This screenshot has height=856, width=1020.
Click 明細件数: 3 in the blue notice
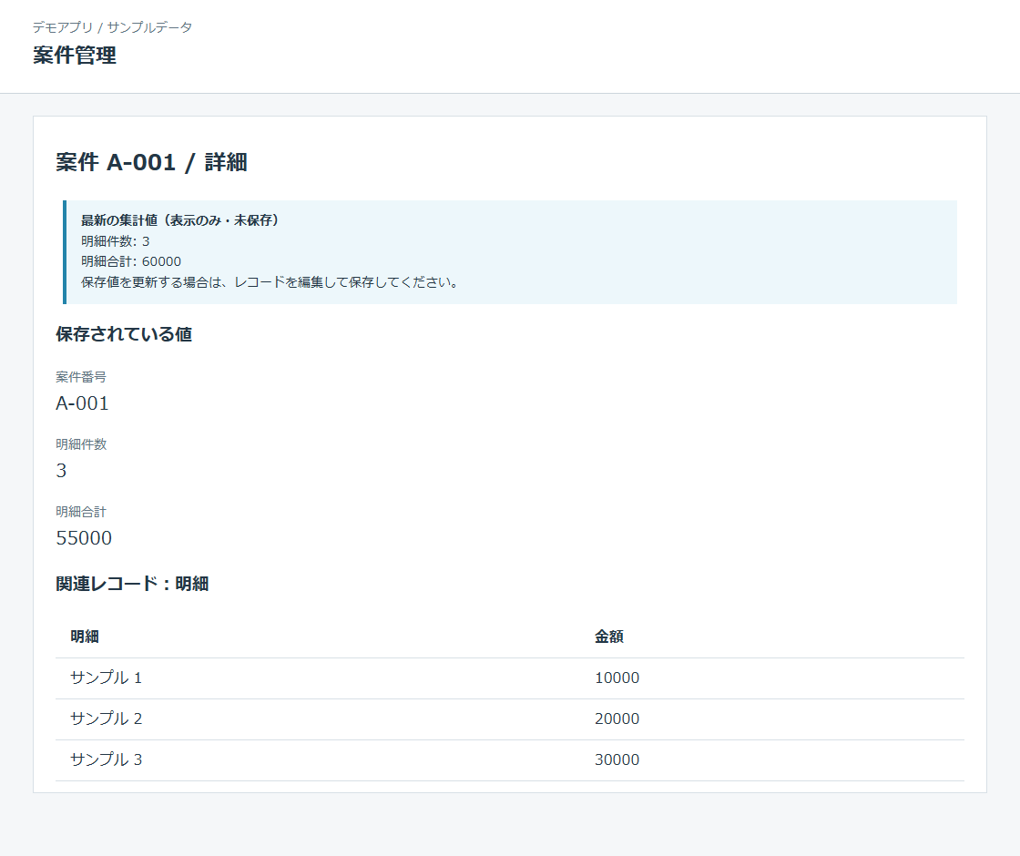pyautogui.click(x=115, y=241)
